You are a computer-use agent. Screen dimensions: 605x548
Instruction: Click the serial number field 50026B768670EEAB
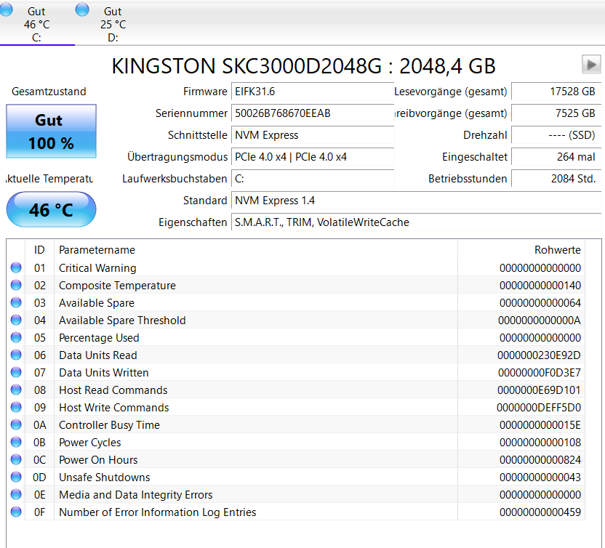[x=313, y=113]
